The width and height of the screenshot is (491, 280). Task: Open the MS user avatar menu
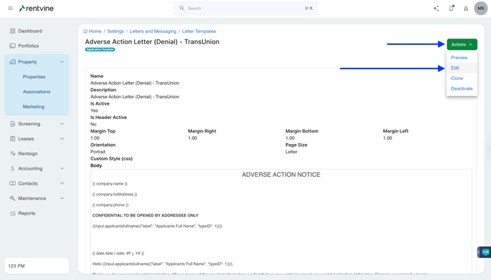481,9
